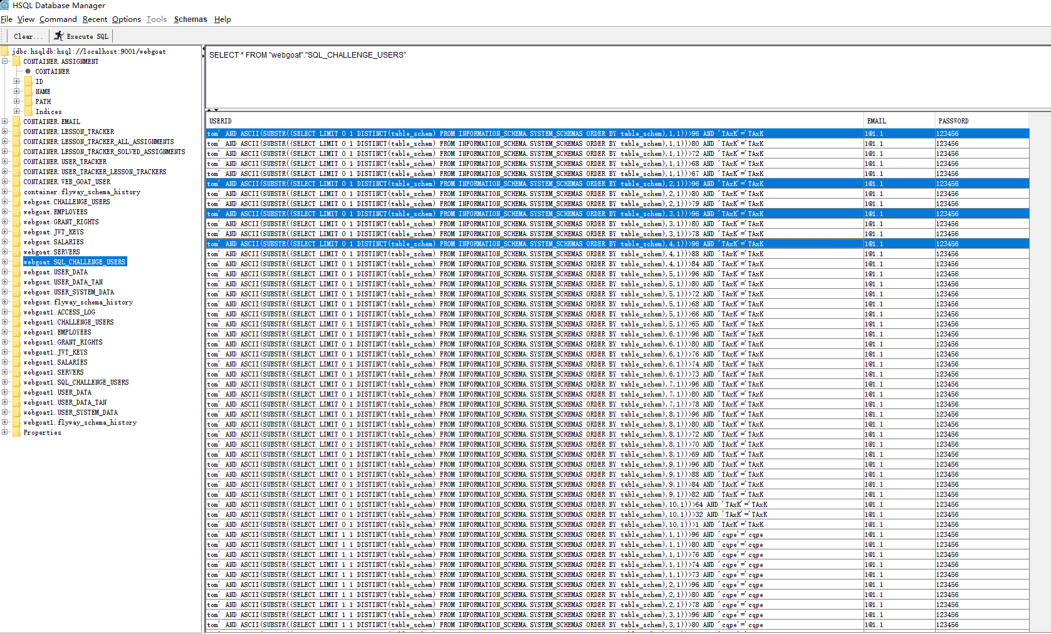Expand the Indices node
Screen dimensions: 1051x634
17,112
